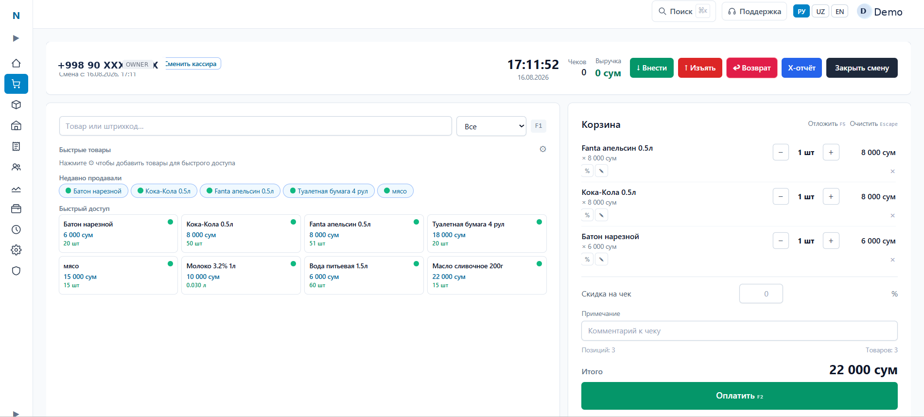
Task: Open the warehouse sidebar icon
Action: pyautogui.click(x=16, y=125)
